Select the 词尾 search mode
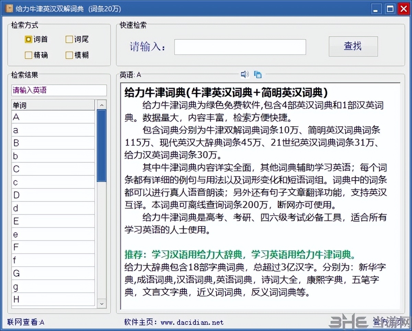Screen dimensions: 412x331 77,39
